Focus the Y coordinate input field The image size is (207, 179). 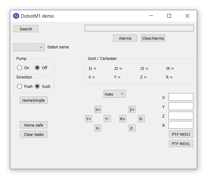coord(181,106)
